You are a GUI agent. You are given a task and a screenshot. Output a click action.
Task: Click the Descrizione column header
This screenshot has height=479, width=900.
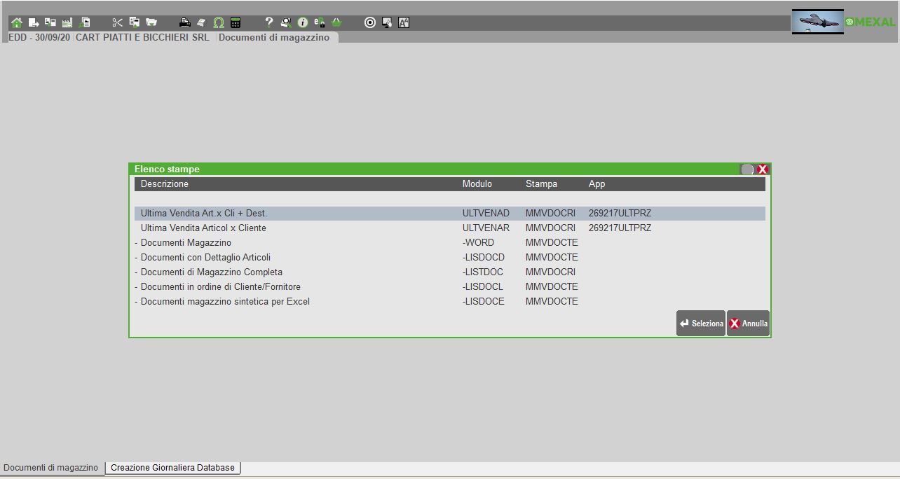tap(165, 184)
